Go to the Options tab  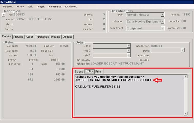coord(67,37)
